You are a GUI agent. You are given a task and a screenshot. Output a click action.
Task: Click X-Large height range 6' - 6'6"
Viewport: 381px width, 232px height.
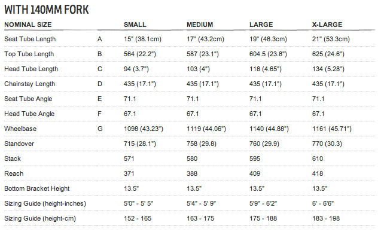point(323,203)
